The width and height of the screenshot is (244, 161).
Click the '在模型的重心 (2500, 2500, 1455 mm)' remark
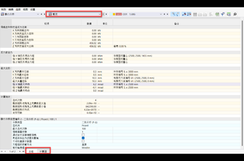point(133,56)
